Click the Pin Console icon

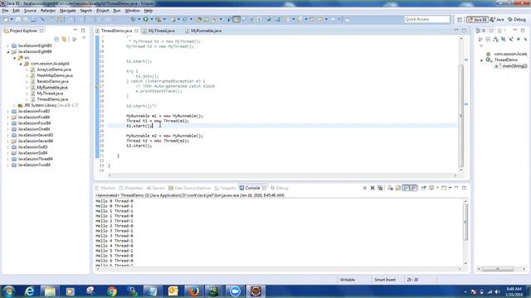pyautogui.click(x=423, y=188)
